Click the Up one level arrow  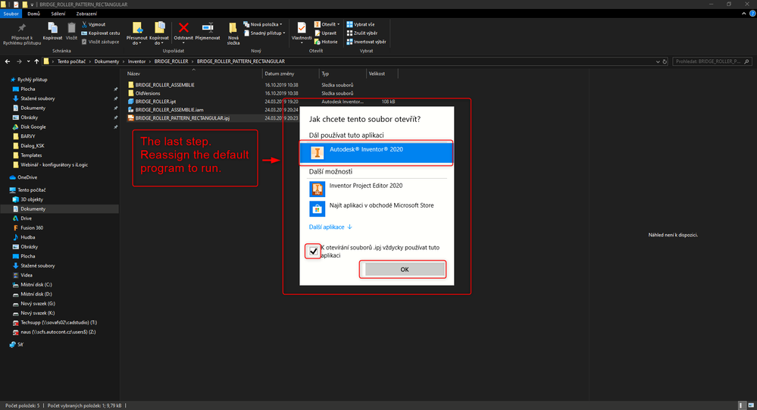pyautogui.click(x=36, y=61)
